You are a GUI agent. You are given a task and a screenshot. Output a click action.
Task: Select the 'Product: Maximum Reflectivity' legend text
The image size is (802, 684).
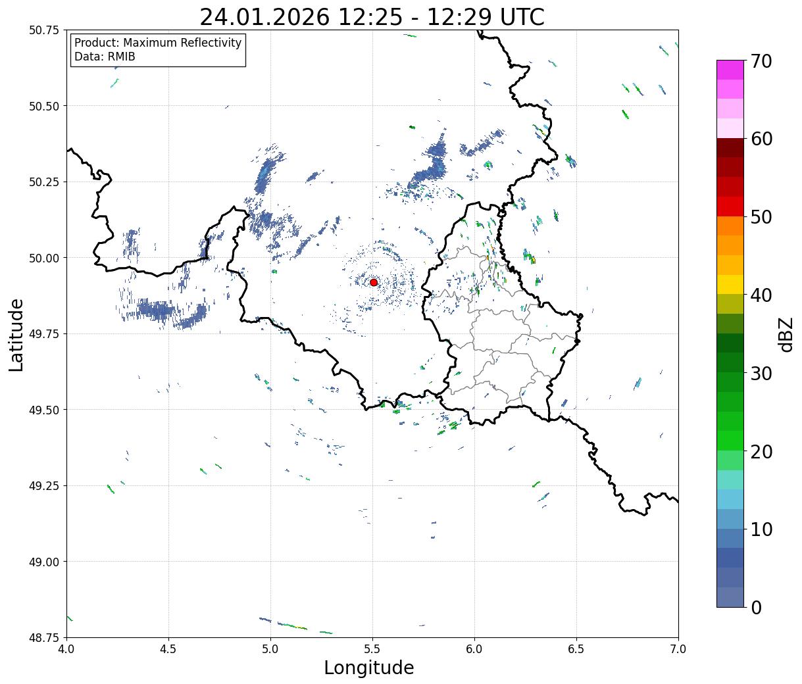(x=158, y=43)
